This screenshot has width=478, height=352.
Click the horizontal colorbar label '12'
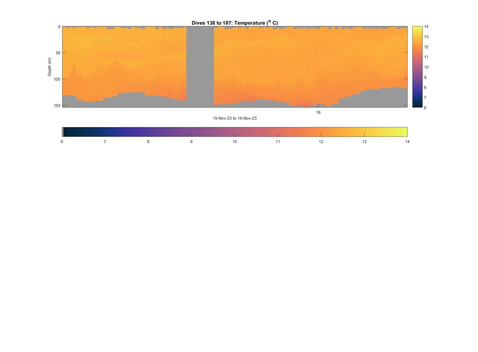(321, 142)
